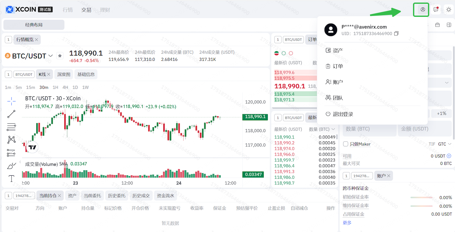The height and width of the screenshot is (232, 455).
Task: Open 资产 from the user menu
Action: (x=338, y=50)
